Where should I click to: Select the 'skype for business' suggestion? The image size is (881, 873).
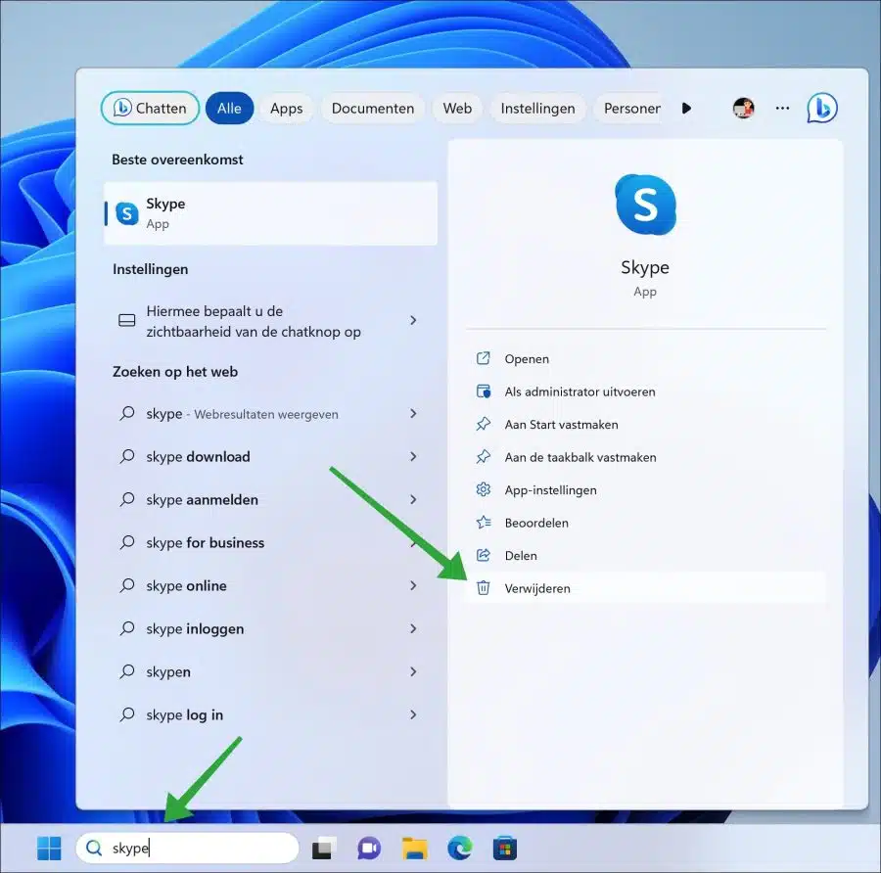pos(270,542)
